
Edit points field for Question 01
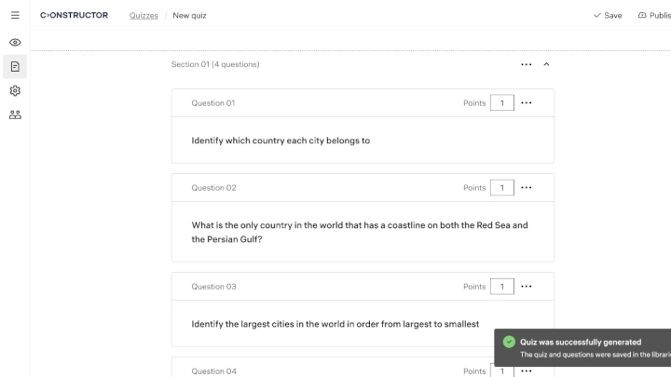pos(501,102)
